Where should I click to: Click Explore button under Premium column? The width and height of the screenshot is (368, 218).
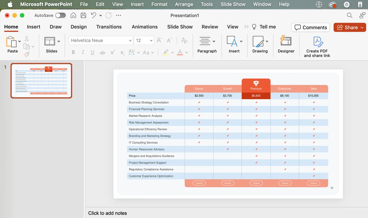pyautogui.click(x=256, y=183)
